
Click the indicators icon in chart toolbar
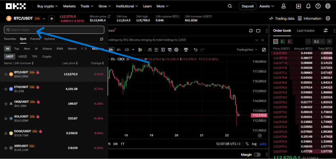(150, 50)
